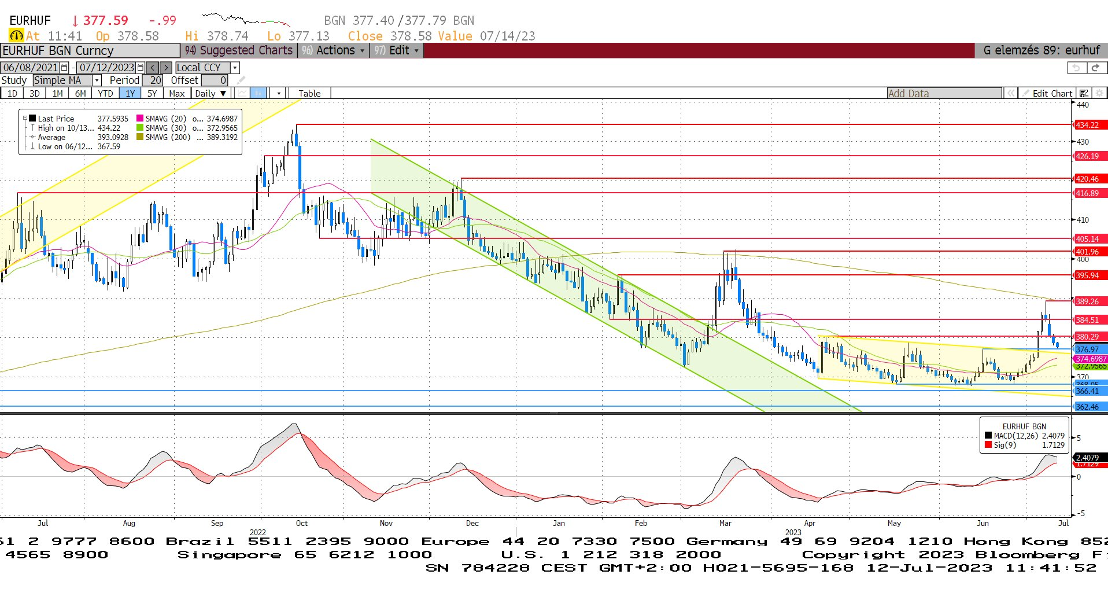The height and width of the screenshot is (600, 1108).
Task: Click the EURHUF BGN Curncy security field
Action: 90,50
